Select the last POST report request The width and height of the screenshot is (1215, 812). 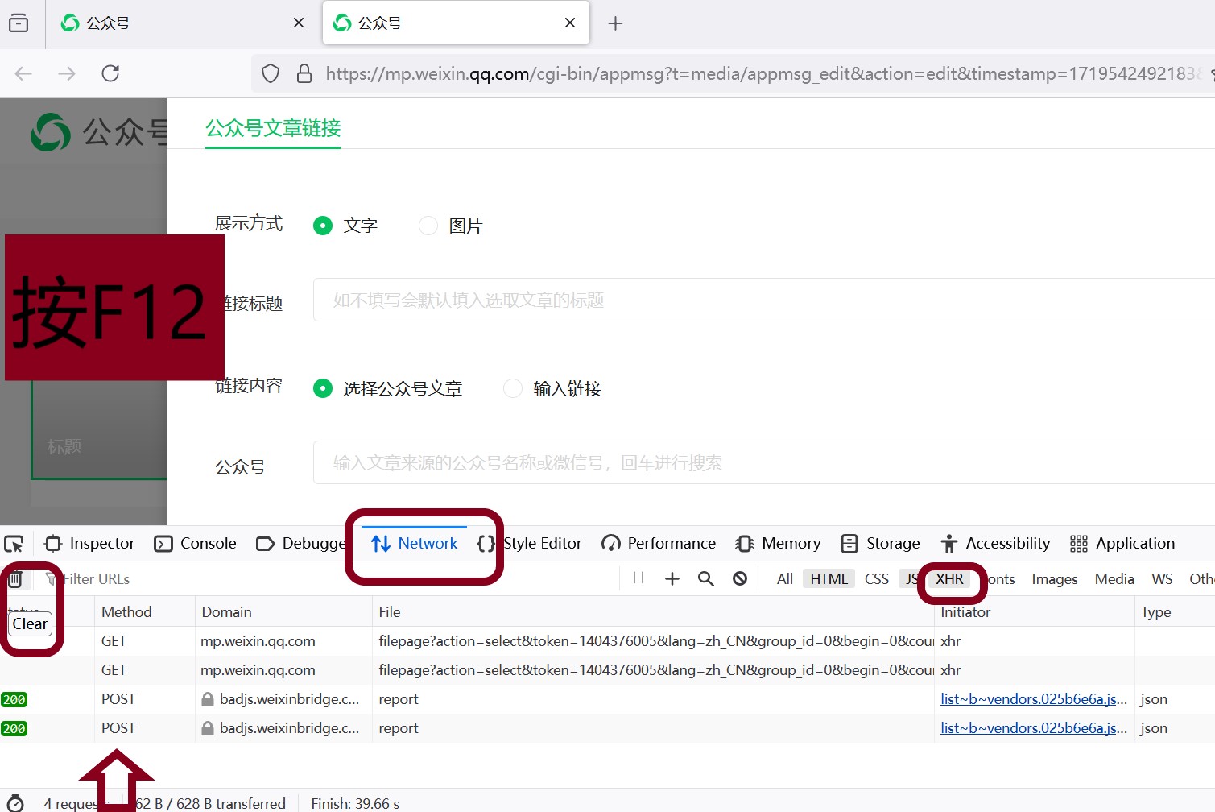click(x=607, y=728)
